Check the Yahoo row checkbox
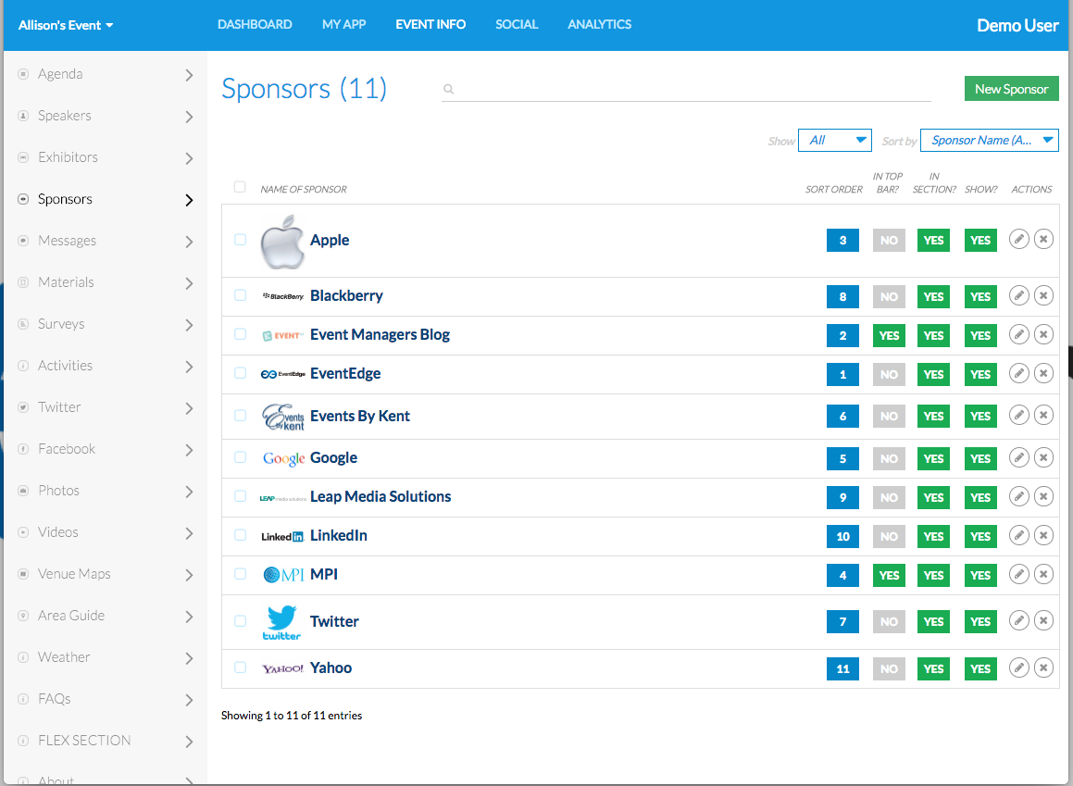The width and height of the screenshot is (1073, 786). [240, 667]
